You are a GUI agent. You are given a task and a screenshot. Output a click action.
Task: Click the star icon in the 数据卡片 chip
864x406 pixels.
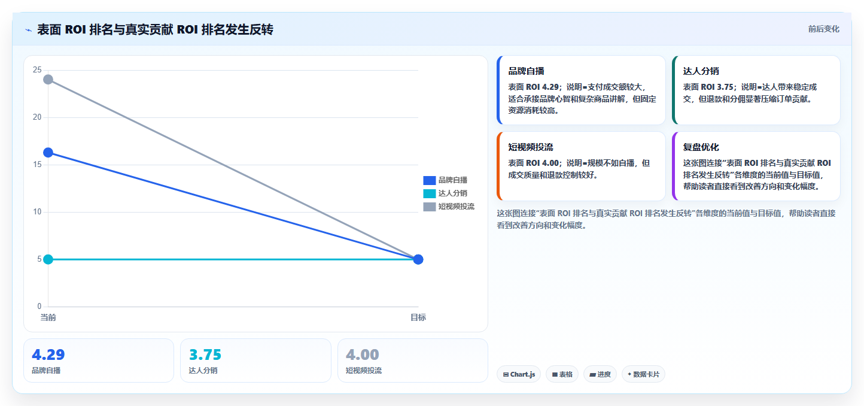point(629,374)
